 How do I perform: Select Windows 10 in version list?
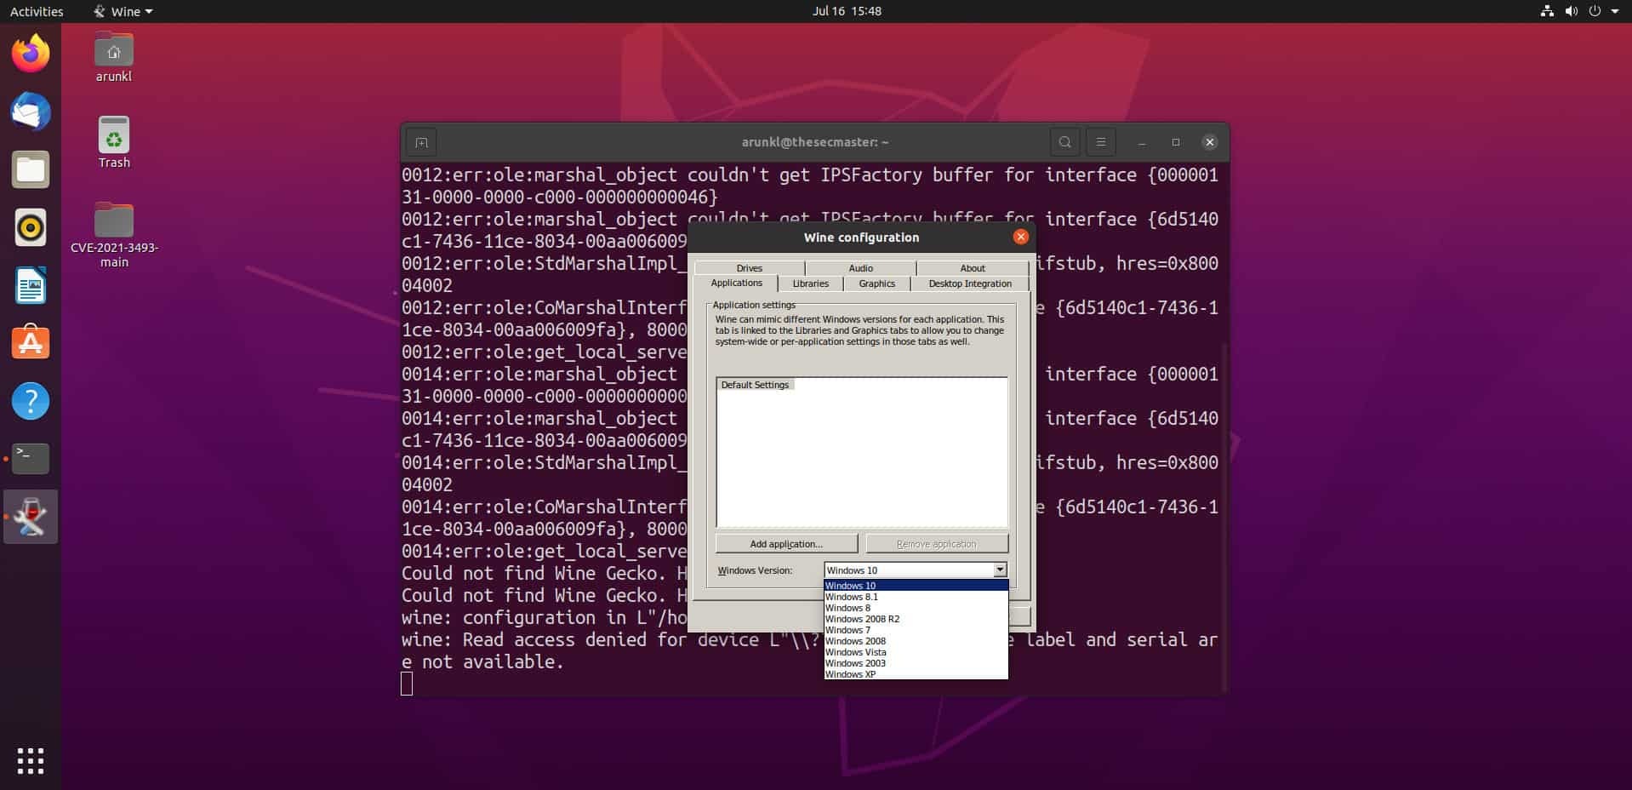click(916, 586)
